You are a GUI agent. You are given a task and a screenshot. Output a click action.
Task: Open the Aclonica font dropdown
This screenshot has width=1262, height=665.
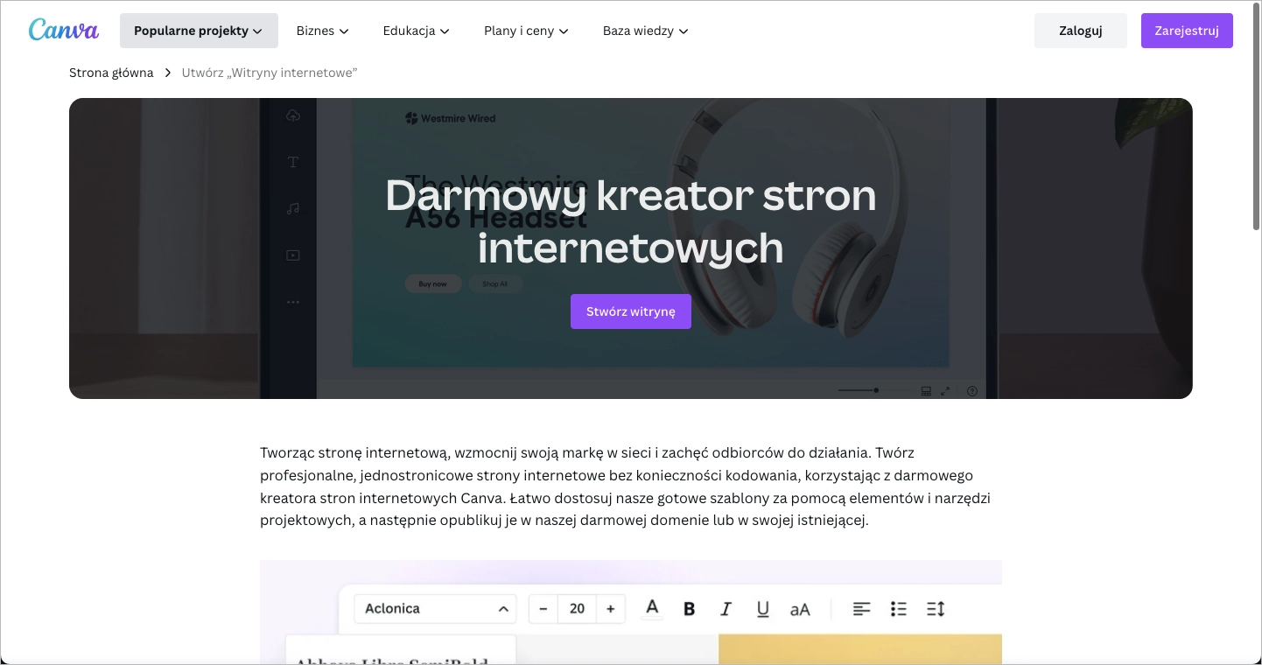click(435, 608)
